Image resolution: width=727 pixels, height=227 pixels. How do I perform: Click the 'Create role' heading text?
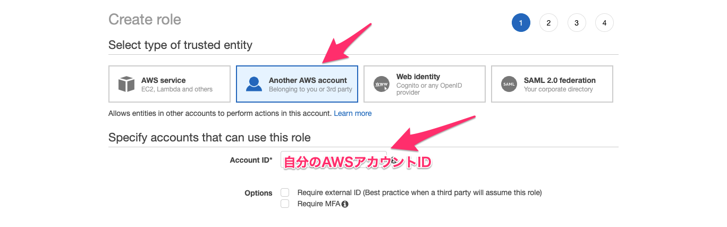tap(145, 20)
